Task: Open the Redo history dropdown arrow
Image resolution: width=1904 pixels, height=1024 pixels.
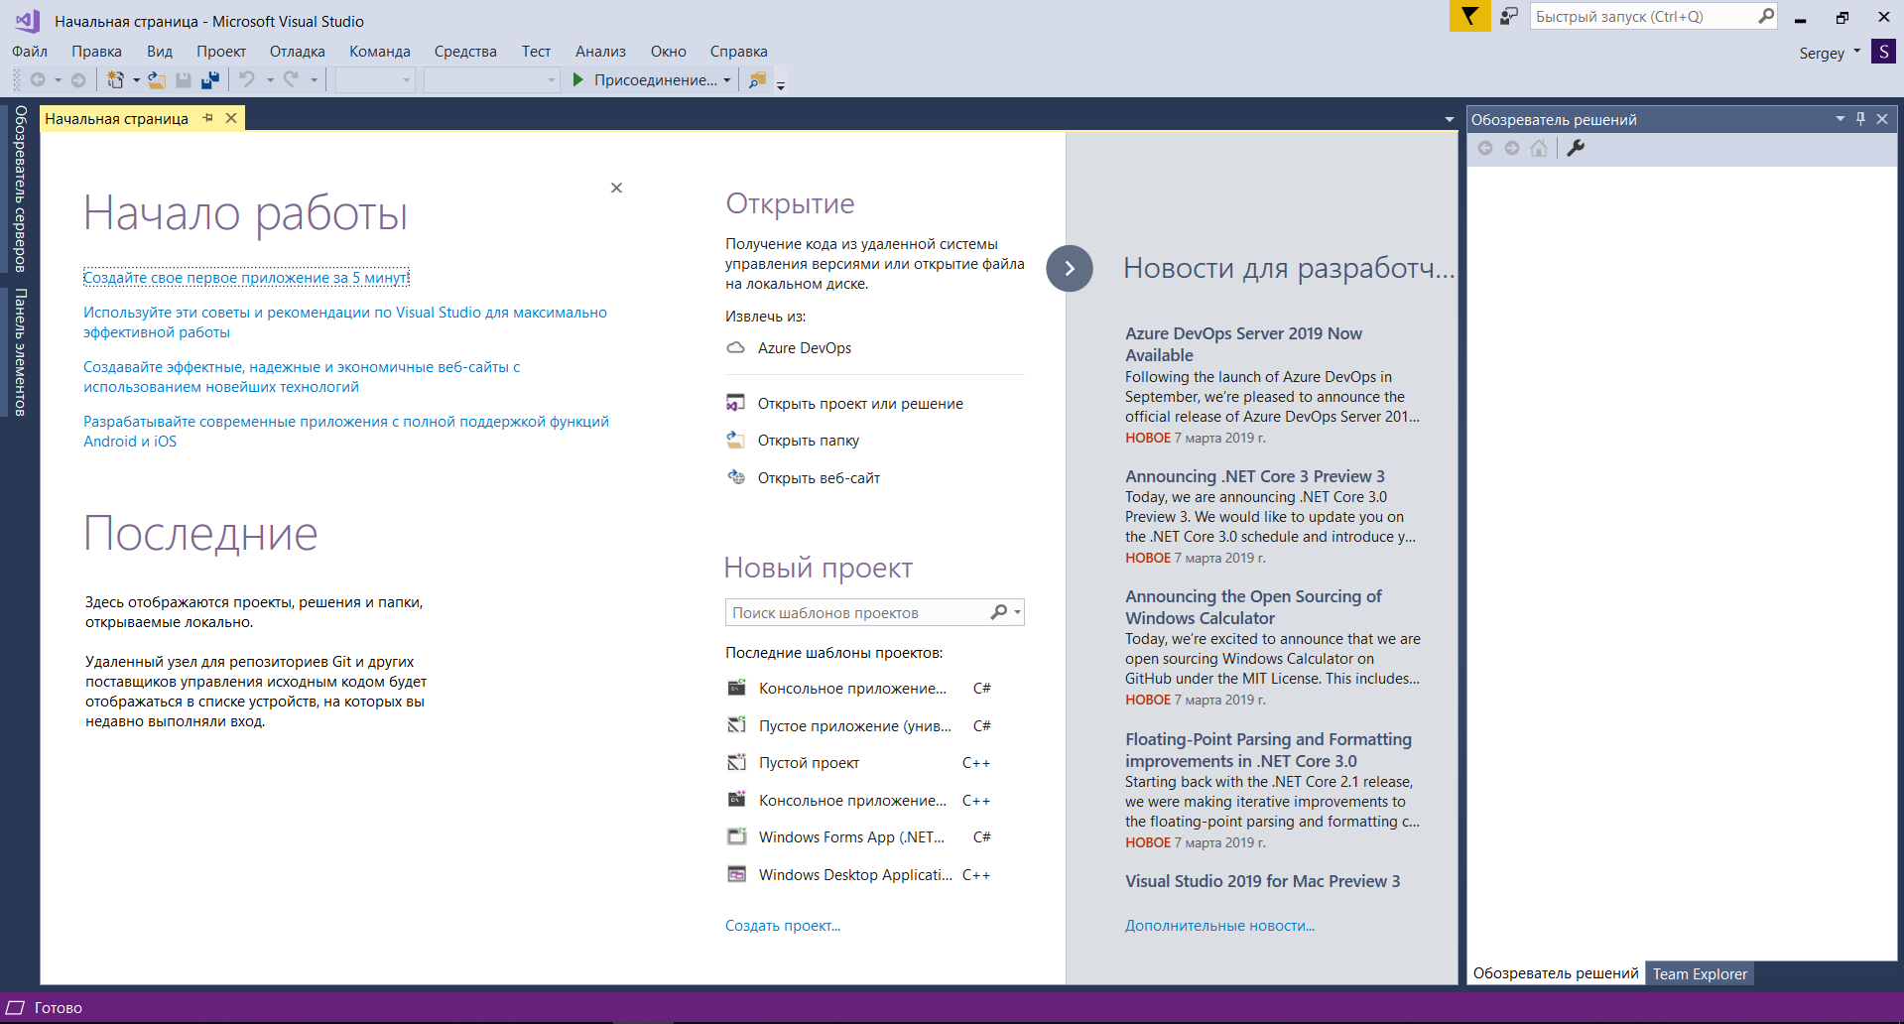Action: point(314,79)
